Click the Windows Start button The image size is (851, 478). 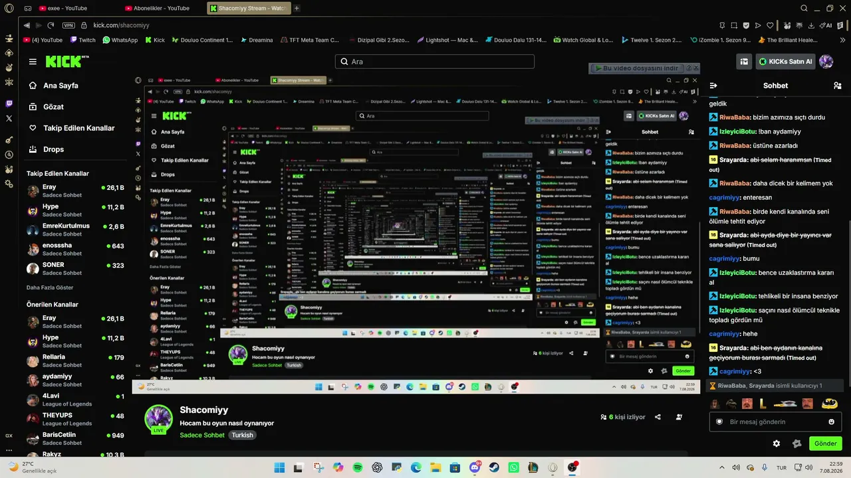(x=279, y=467)
